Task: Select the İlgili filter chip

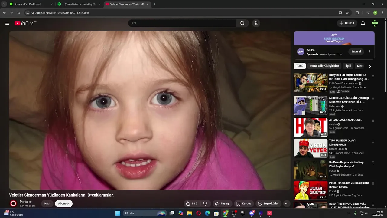Action: [348, 66]
